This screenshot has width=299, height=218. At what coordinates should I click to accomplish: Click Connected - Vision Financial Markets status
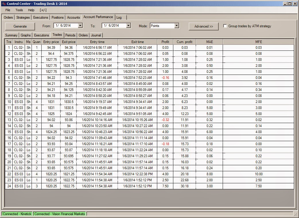point(60,214)
